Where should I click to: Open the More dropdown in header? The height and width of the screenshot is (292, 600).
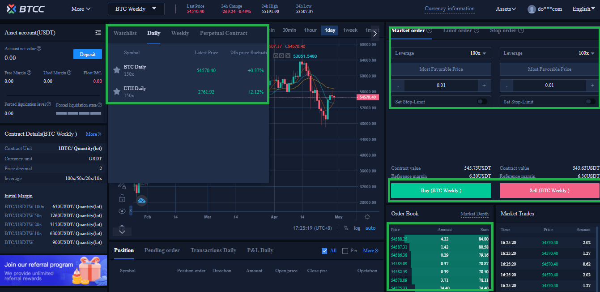tap(81, 9)
